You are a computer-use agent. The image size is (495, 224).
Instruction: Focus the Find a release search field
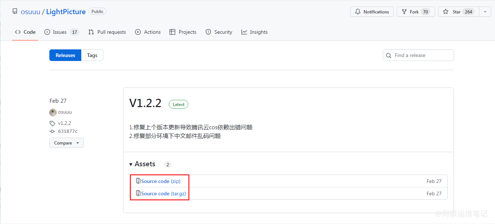tap(418, 55)
